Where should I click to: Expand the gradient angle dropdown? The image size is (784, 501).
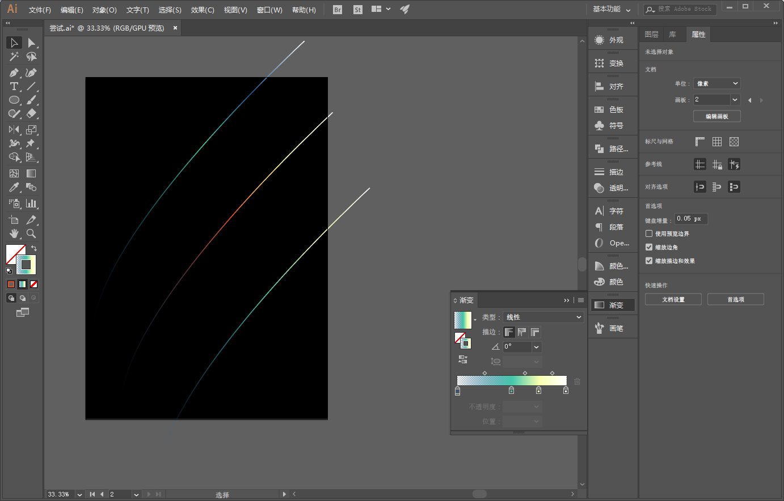coord(537,347)
